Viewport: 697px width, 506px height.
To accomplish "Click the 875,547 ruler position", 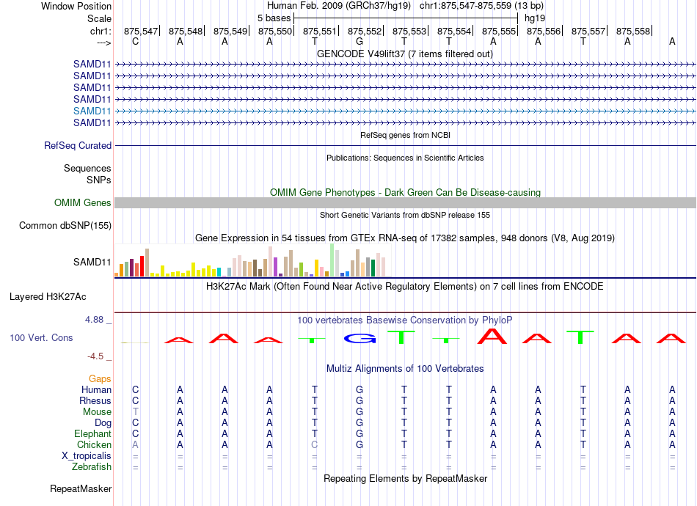I will [x=140, y=31].
